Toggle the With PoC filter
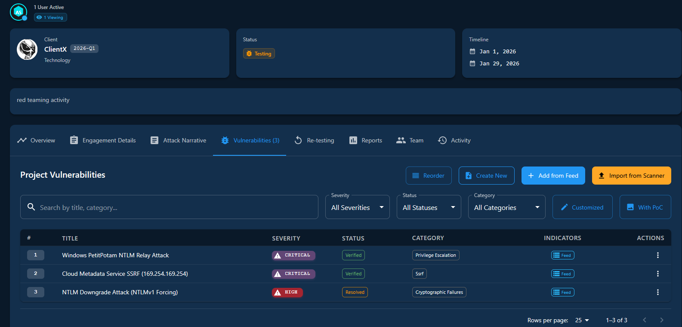 (645, 207)
